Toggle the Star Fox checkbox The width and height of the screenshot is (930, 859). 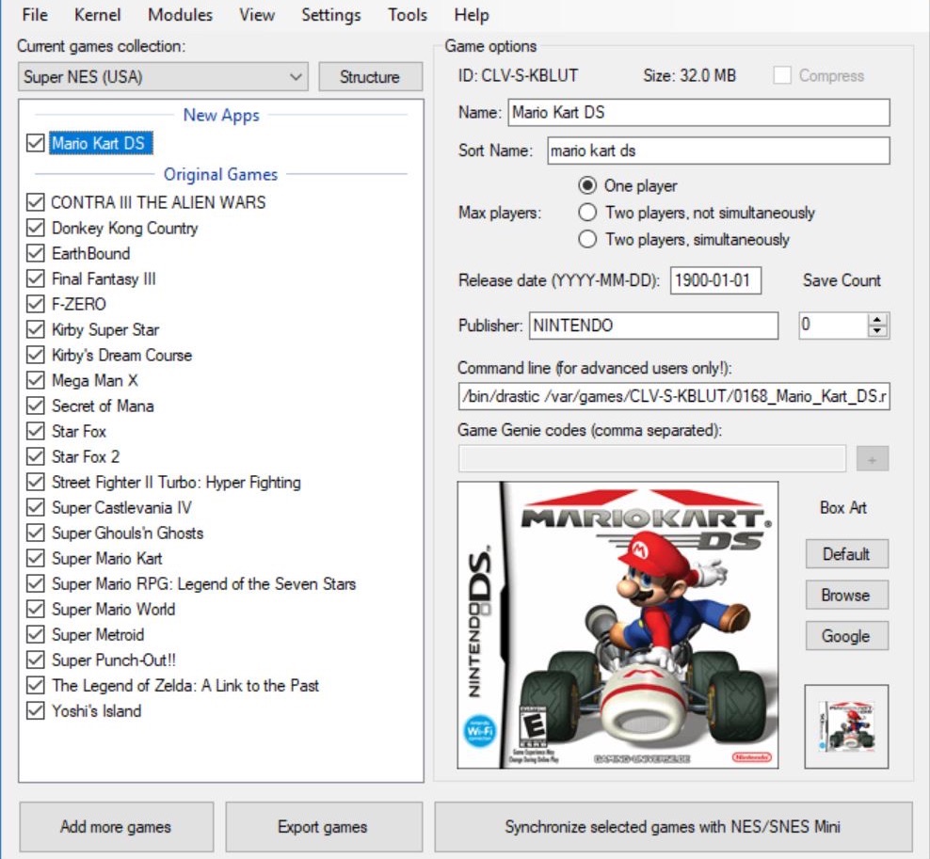point(36,431)
